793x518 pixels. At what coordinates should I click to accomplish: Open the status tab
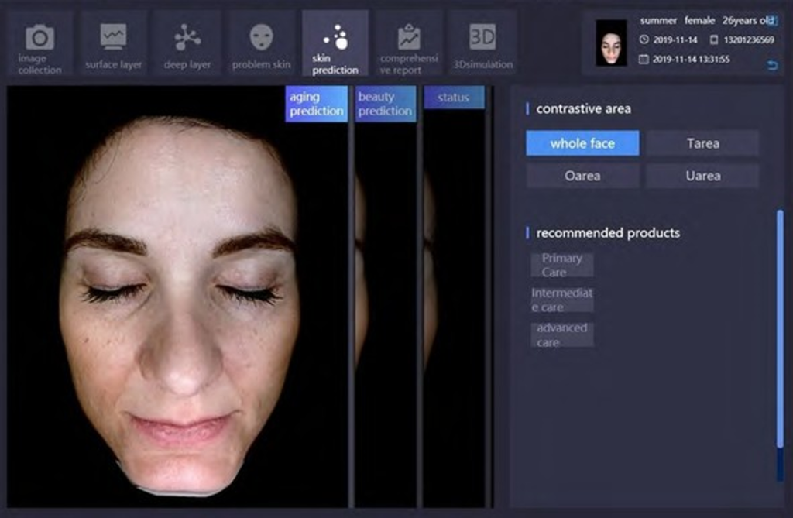point(454,98)
